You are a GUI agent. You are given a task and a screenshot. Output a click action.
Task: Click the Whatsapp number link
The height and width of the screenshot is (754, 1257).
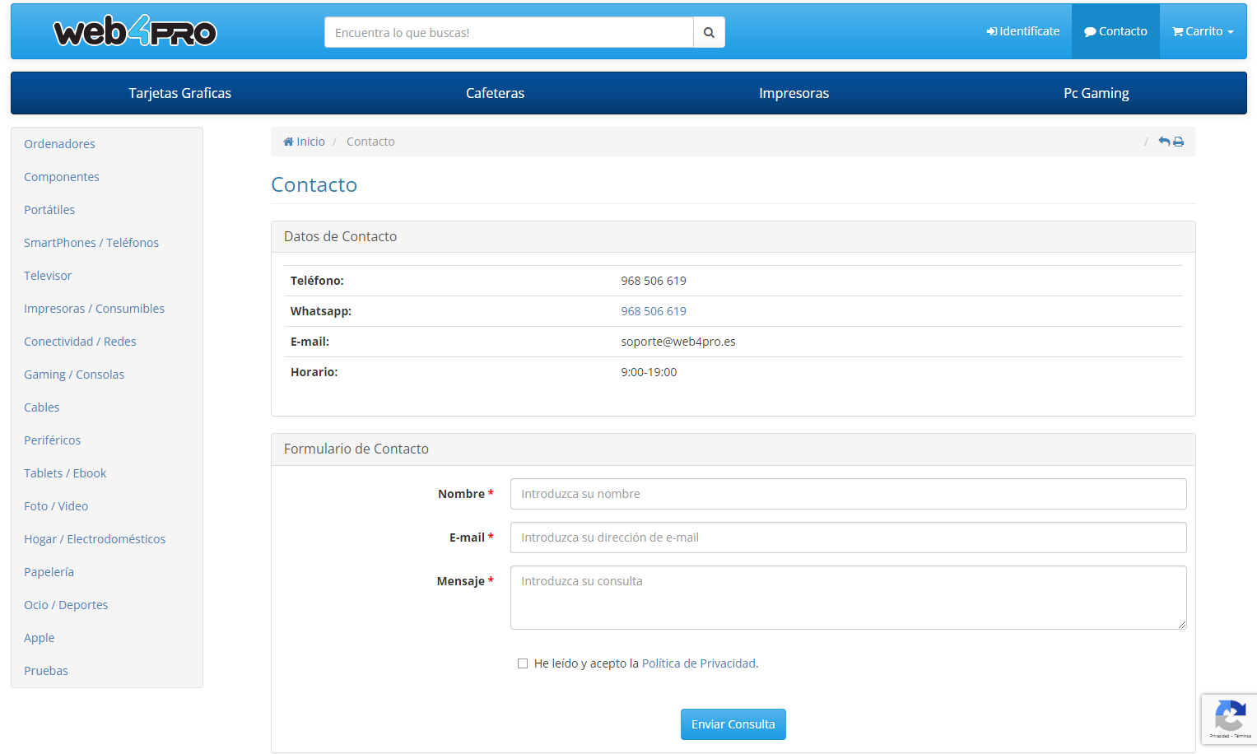[653, 311]
